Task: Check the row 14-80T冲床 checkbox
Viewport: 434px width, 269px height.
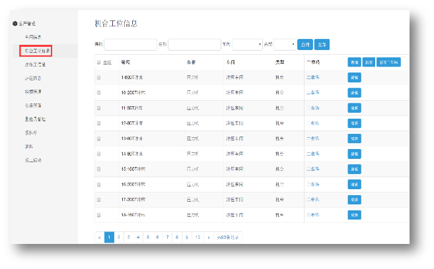Action: [x=98, y=154]
